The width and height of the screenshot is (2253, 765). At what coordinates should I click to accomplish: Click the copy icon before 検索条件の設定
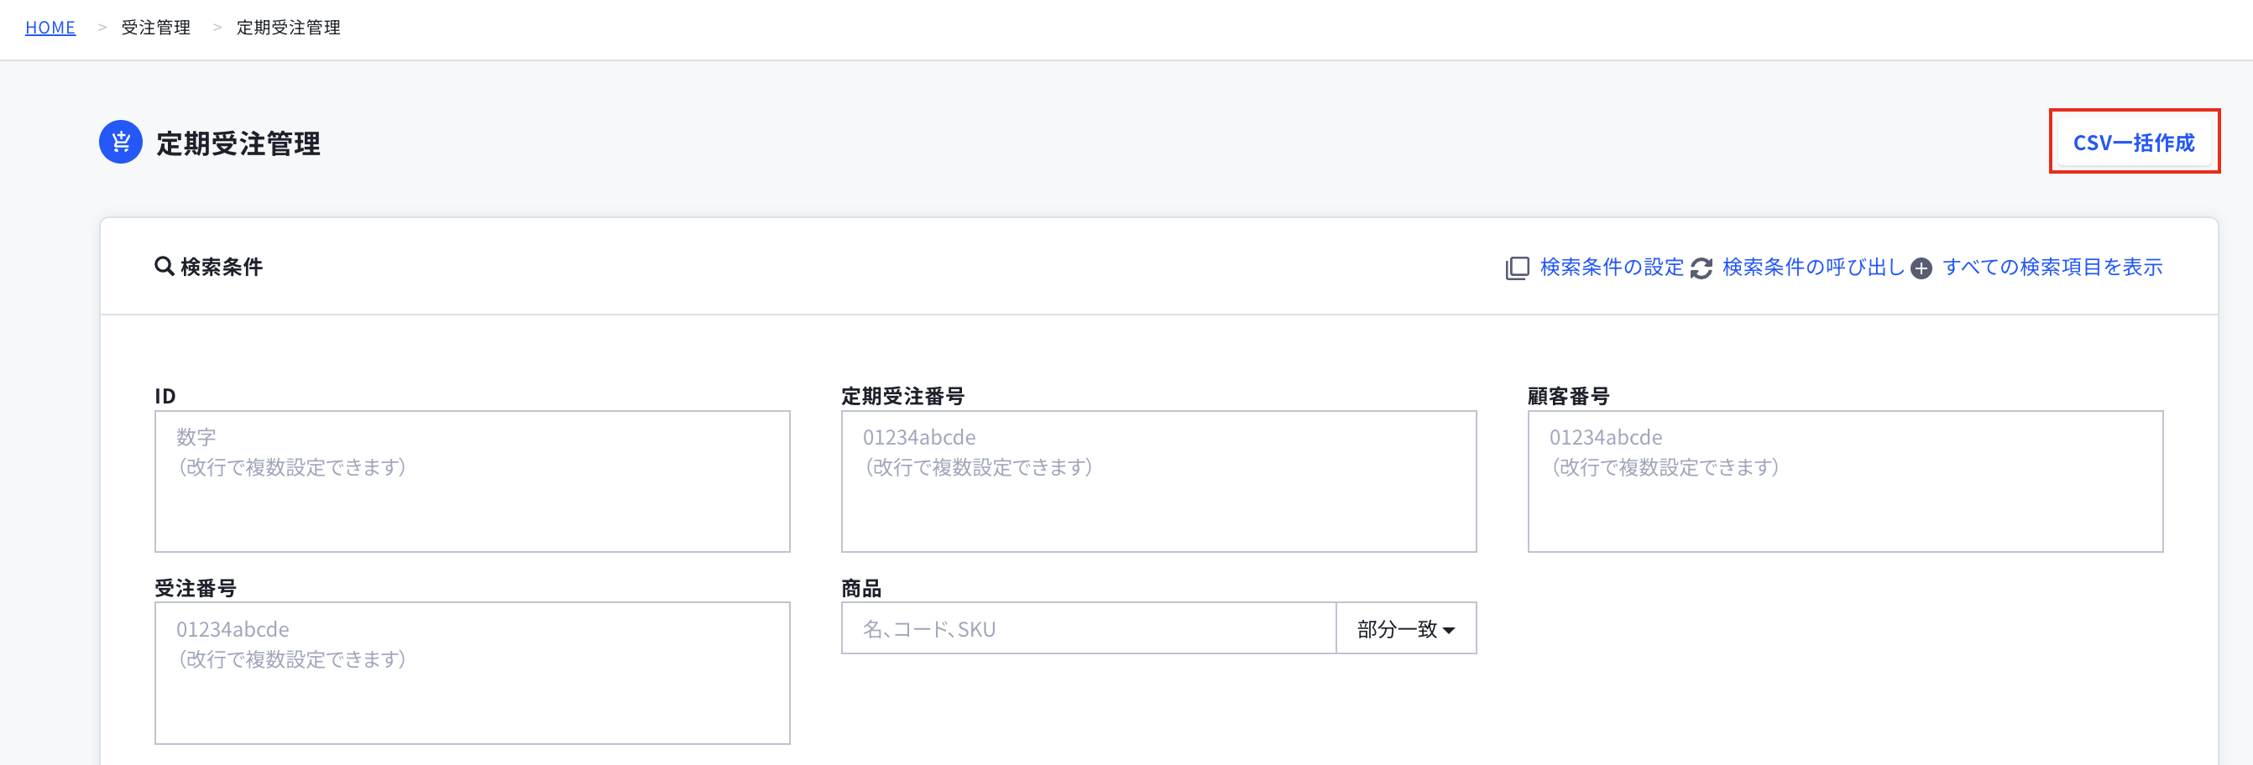click(1518, 268)
